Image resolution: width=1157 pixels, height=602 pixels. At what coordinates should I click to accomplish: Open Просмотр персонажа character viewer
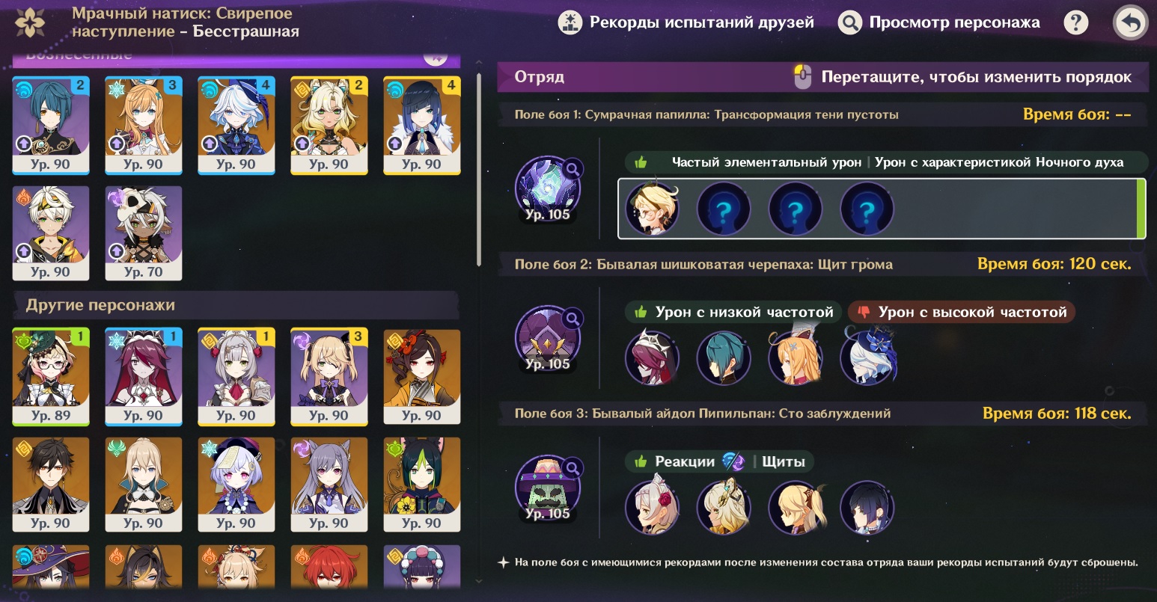(x=938, y=23)
